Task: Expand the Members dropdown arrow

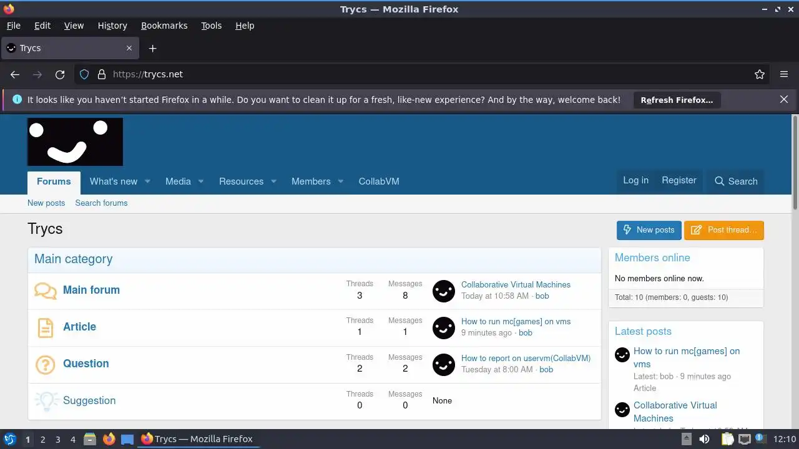Action: [x=341, y=181]
